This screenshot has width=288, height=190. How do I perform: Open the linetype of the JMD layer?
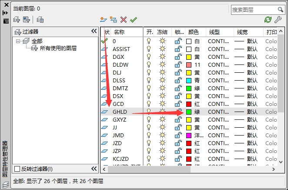tap(218, 136)
